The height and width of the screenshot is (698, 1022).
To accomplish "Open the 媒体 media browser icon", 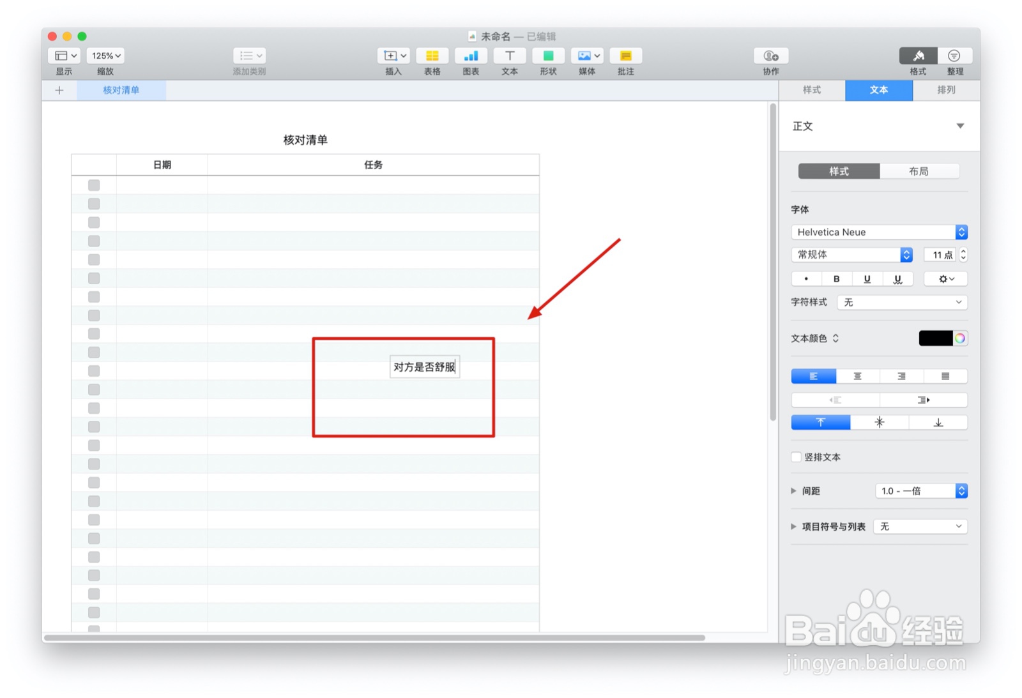I will click(x=586, y=56).
